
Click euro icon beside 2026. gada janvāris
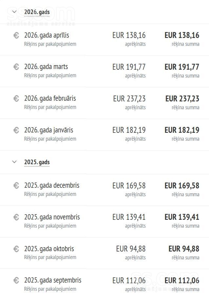[16, 130]
